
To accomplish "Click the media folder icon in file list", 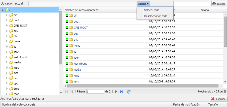I will pyautogui.click(x=71, y=70).
